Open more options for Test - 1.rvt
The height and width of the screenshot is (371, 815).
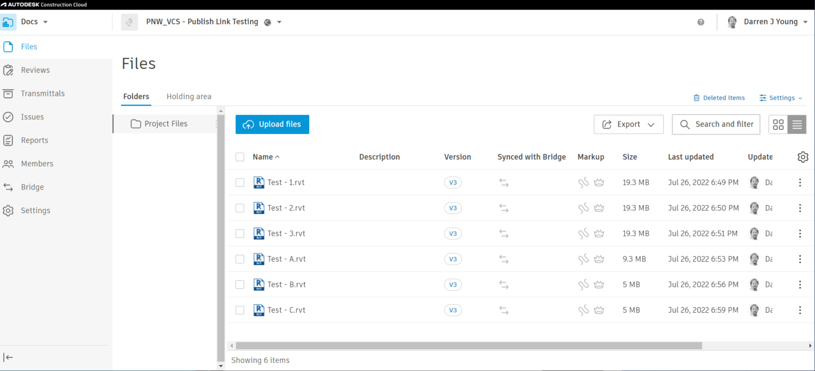click(x=800, y=182)
